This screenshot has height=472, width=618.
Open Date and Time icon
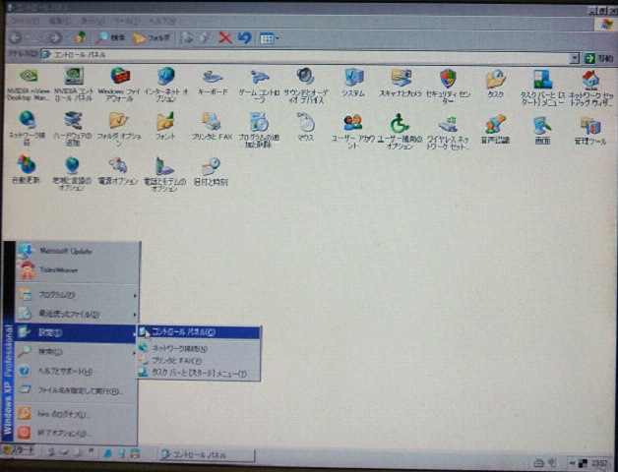(x=209, y=165)
